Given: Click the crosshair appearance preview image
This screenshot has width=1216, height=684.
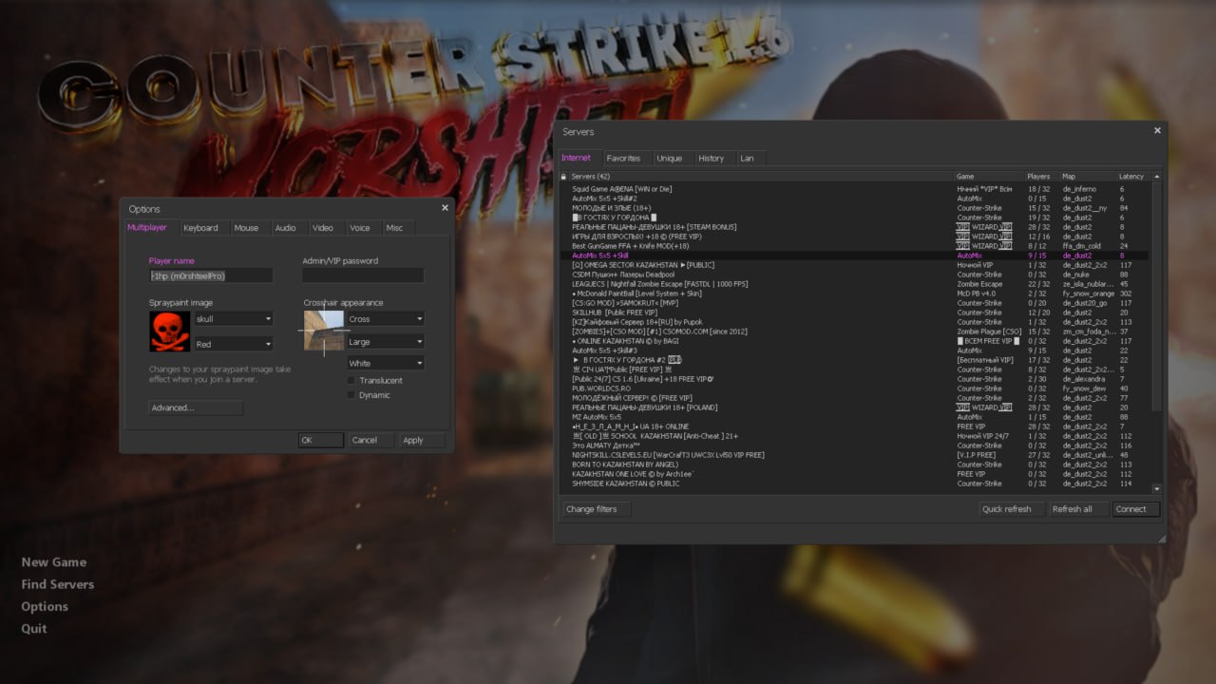Looking at the screenshot, I should point(324,331).
